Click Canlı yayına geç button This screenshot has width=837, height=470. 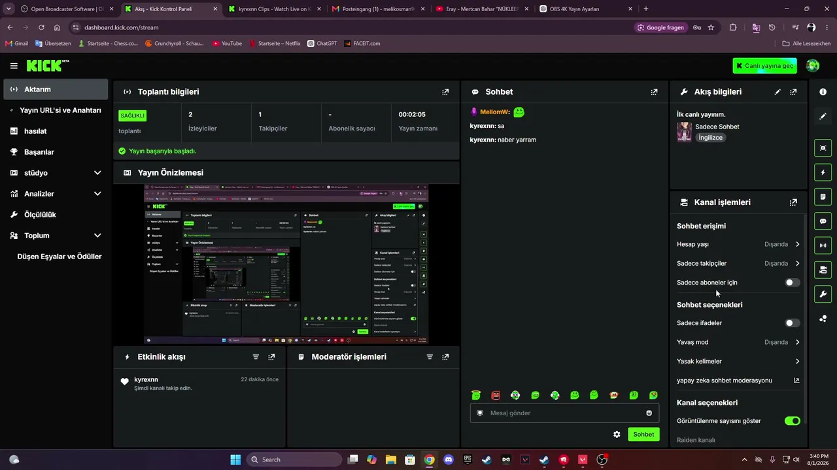coord(765,66)
